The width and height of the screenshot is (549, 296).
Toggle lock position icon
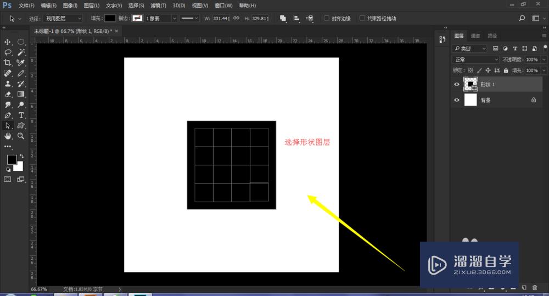tap(488, 70)
